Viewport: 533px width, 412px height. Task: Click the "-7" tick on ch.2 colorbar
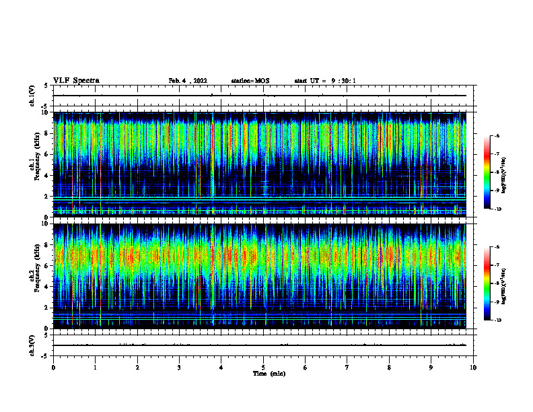(497, 265)
